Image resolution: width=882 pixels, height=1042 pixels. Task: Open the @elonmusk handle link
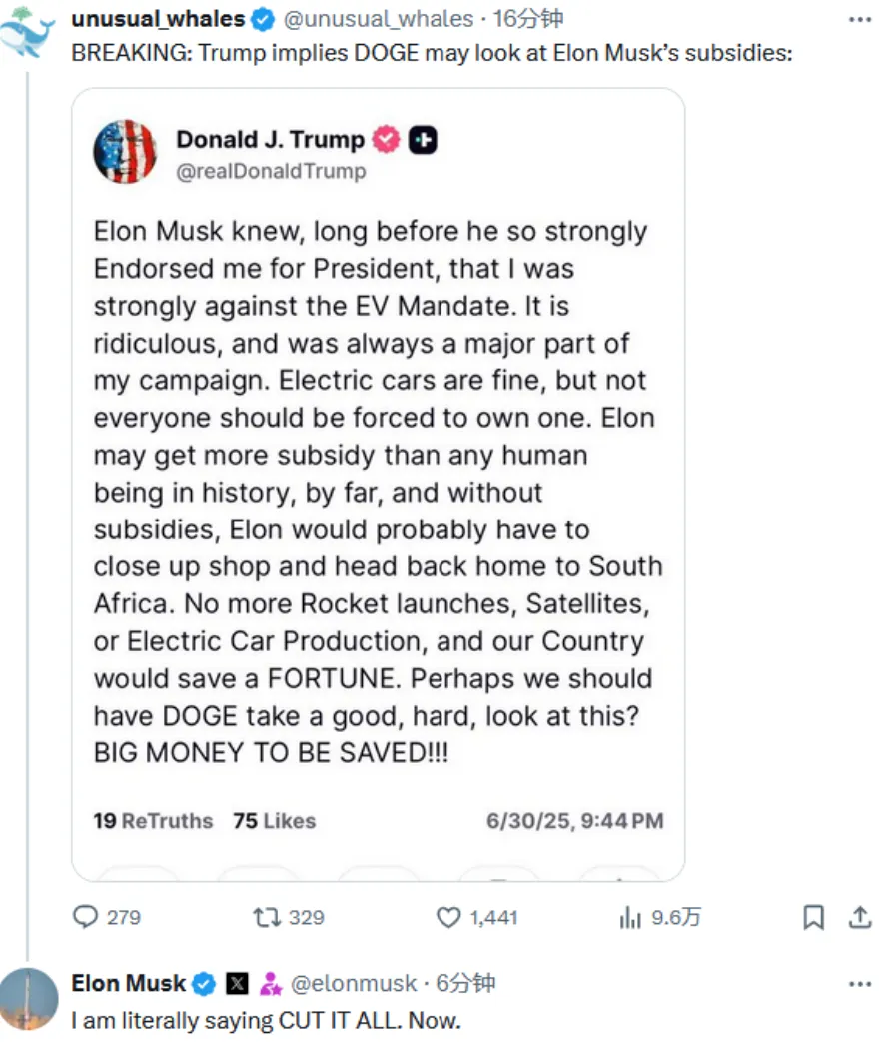(353, 984)
